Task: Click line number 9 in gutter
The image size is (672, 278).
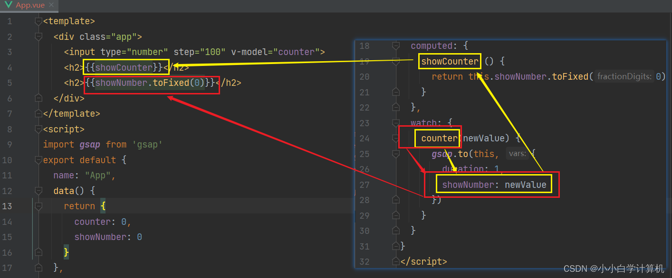Action: click(x=10, y=145)
